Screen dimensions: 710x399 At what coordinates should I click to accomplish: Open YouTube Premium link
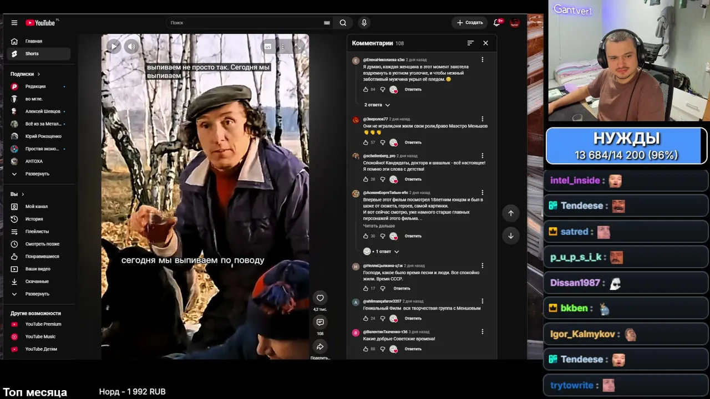click(x=39, y=324)
